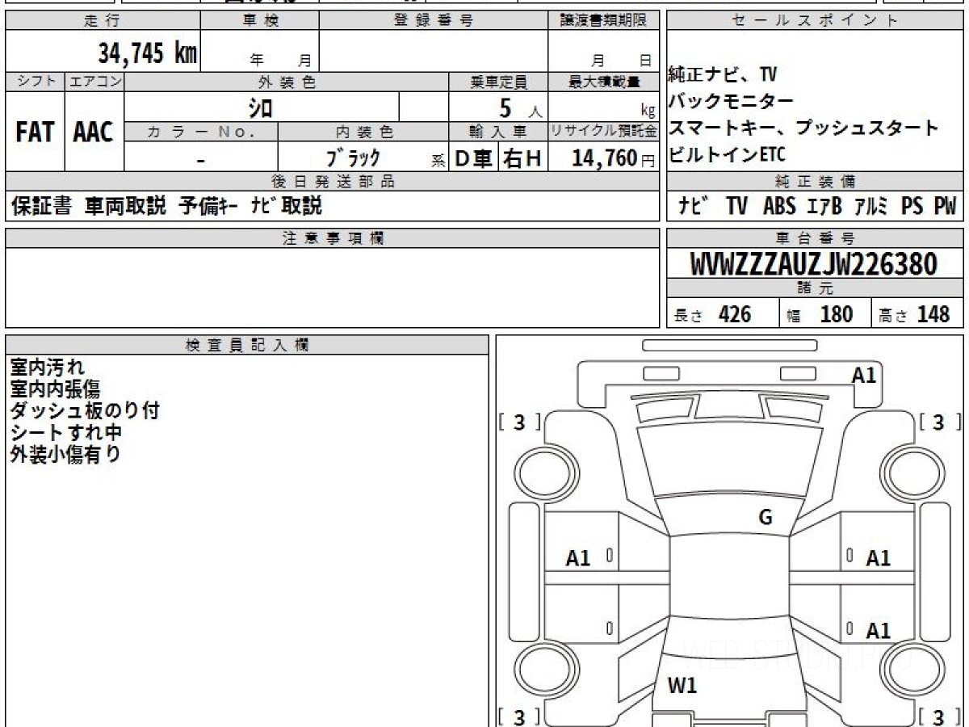The height and width of the screenshot is (727, 969).
Task: Select the エアコン header cell
Action: [94, 82]
